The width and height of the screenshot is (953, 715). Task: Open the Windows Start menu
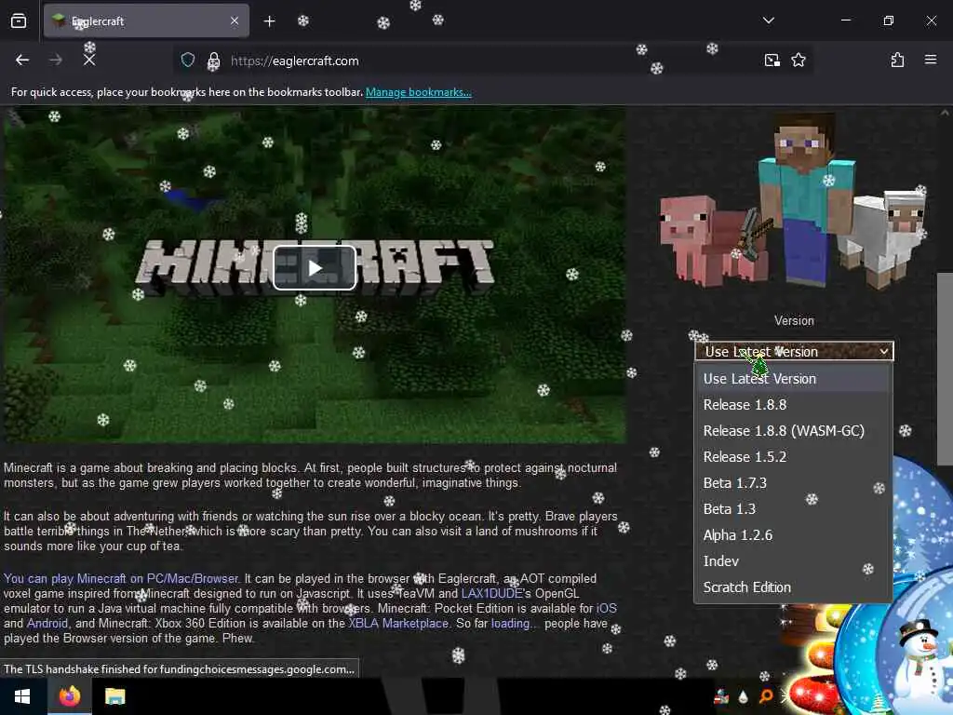tap(22, 696)
